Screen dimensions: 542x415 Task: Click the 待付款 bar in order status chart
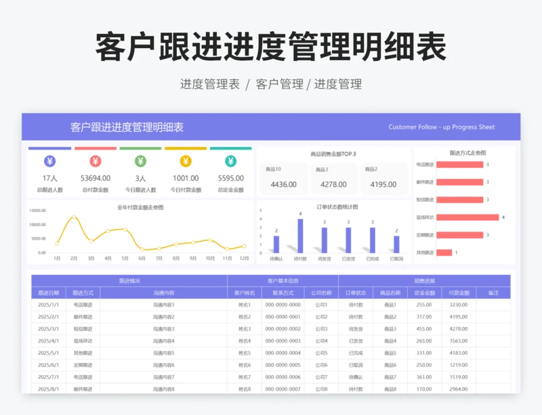[300, 236]
